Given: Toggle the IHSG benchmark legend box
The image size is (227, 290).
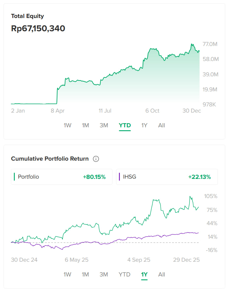Looking at the screenshot, I should coord(167,177).
